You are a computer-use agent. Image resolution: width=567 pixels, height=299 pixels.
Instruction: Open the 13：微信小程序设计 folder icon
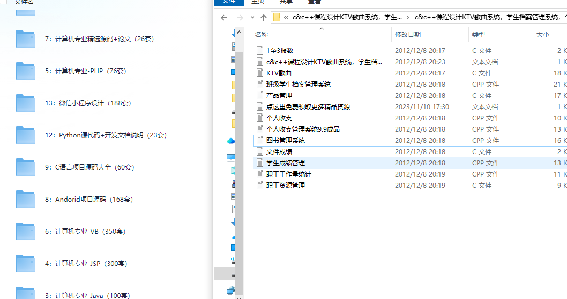(x=26, y=103)
